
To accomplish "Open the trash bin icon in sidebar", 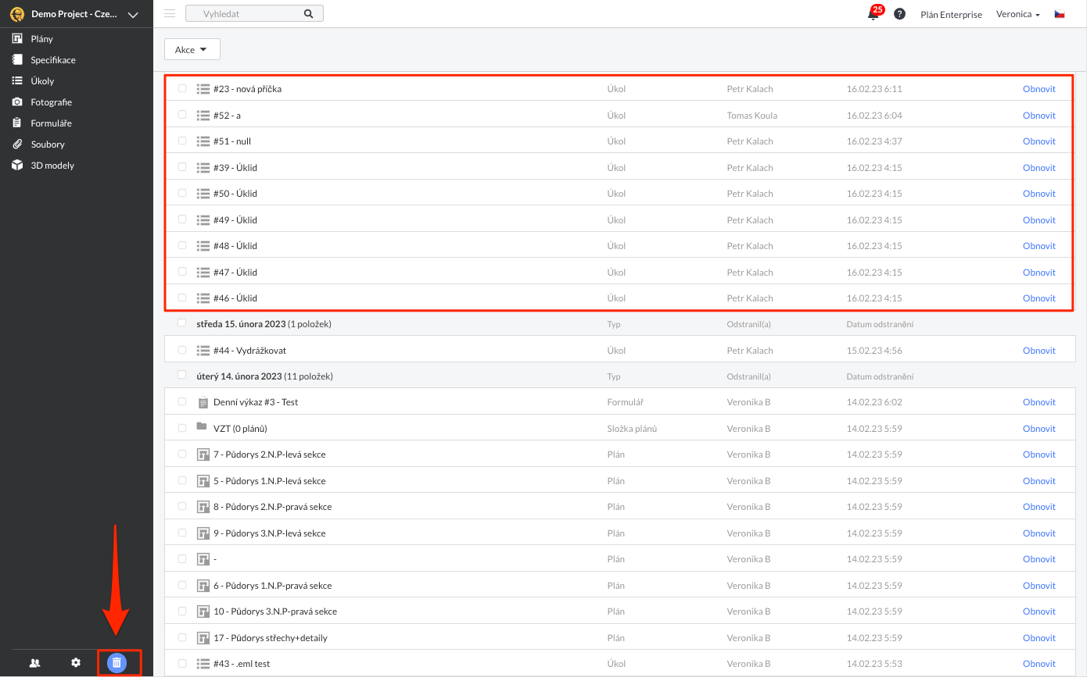I will [x=117, y=663].
